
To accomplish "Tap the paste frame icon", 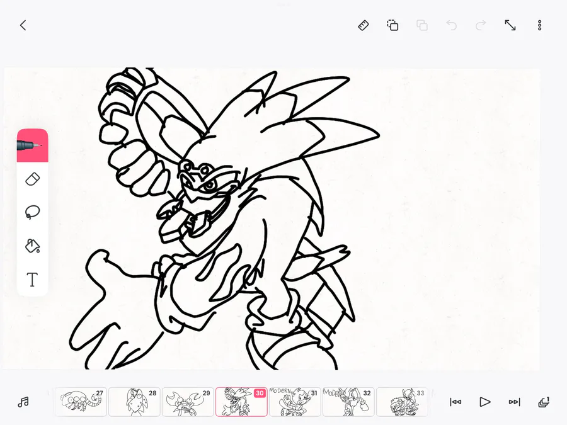I will [422, 25].
